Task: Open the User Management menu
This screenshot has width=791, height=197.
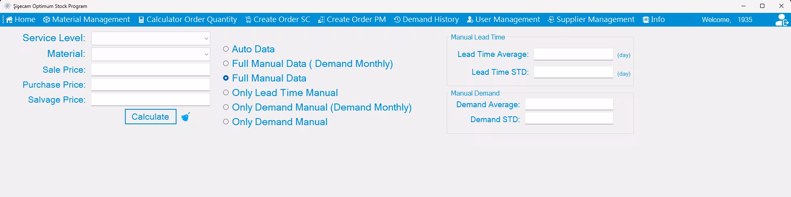Action: pos(503,20)
